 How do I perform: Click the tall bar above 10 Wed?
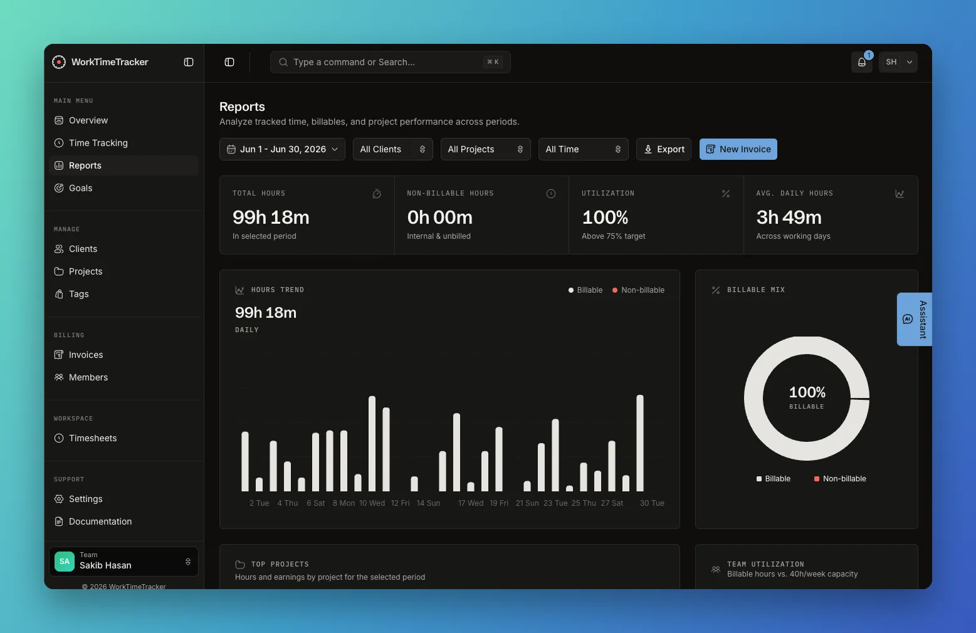372,444
